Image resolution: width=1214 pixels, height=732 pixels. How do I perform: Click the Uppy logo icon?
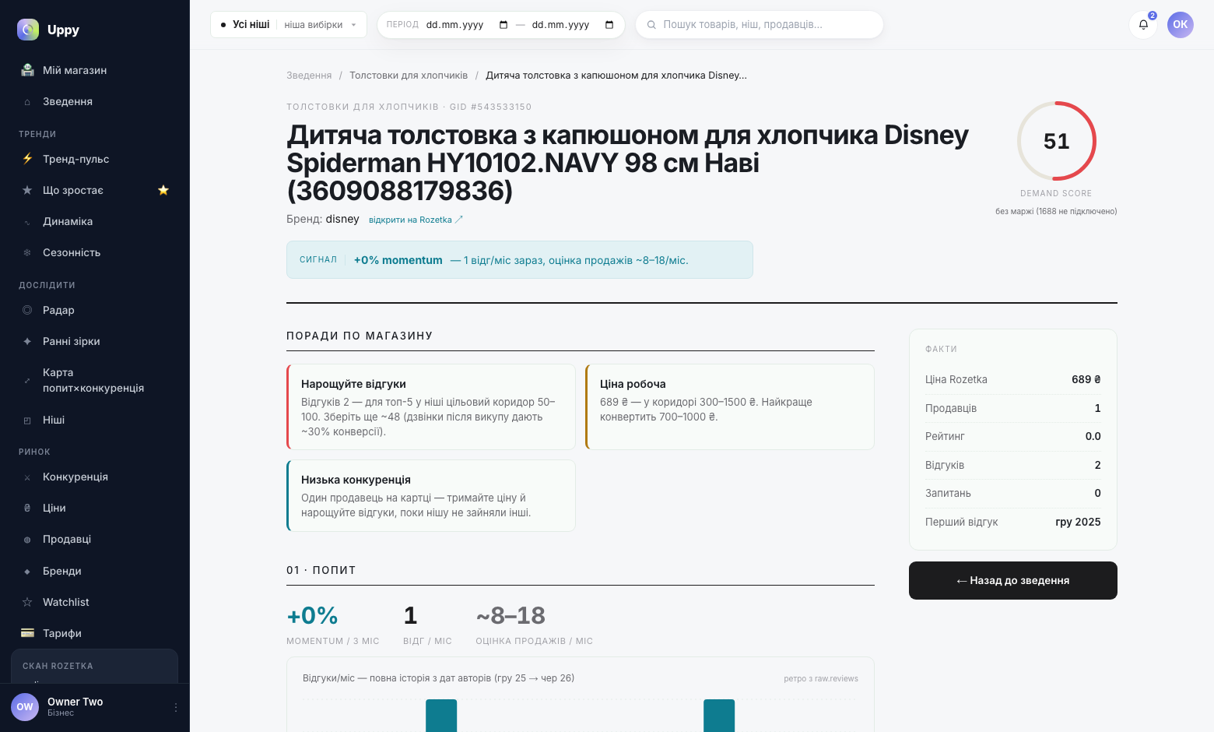pyautogui.click(x=28, y=30)
